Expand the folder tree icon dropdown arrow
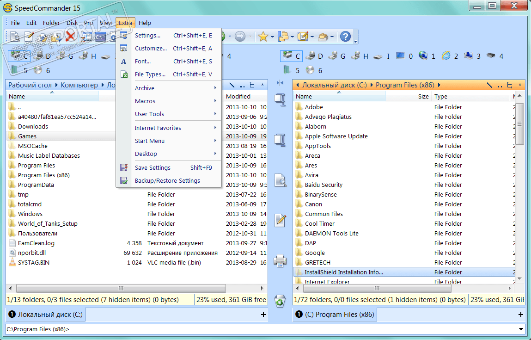Screen dimensions: 531x340 [x=292, y=37]
